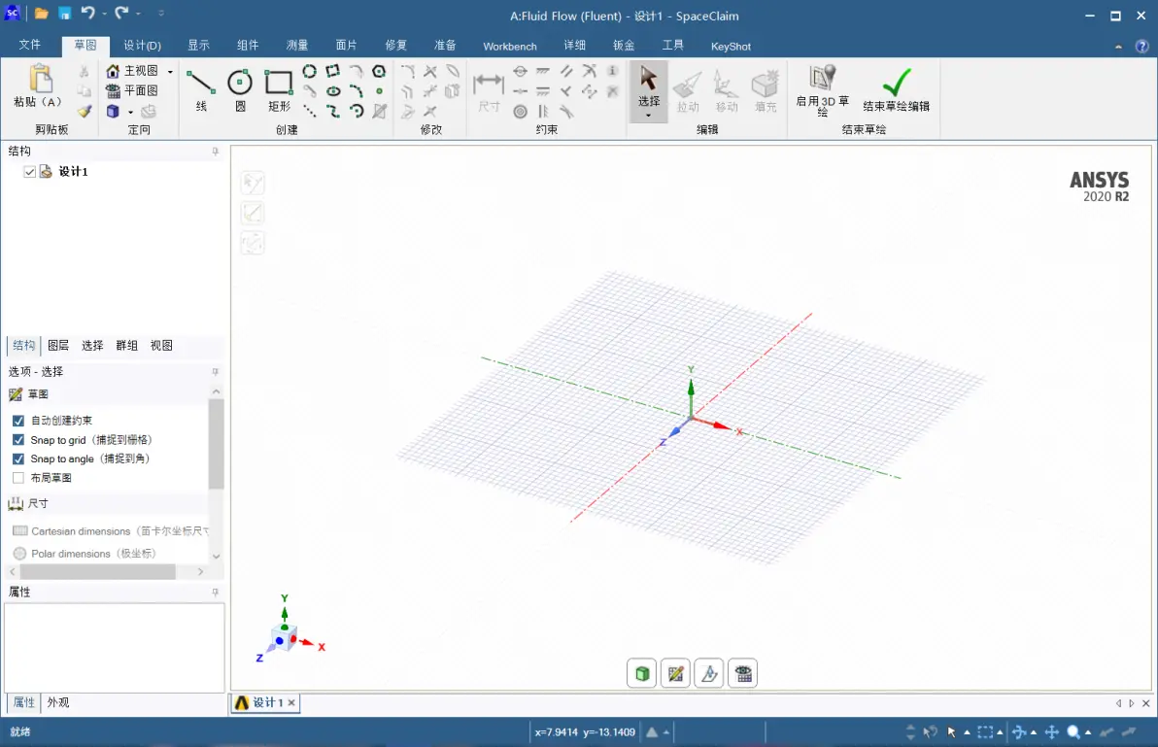Open the selection mode arrow beside status cursor

(967, 732)
